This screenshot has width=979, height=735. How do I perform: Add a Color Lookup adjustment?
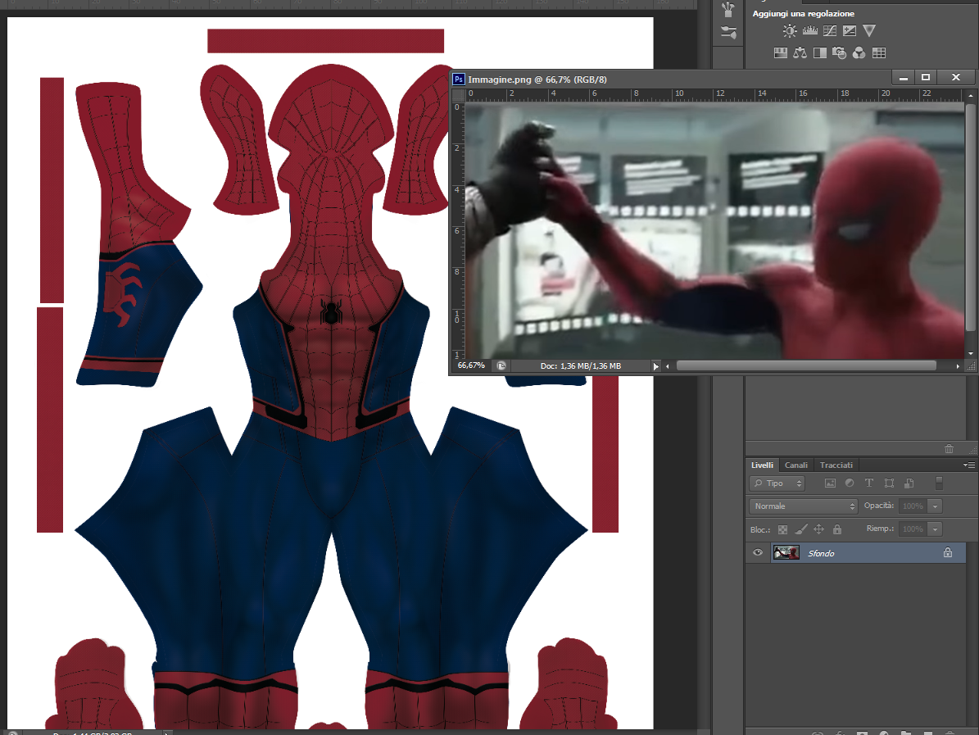879,53
